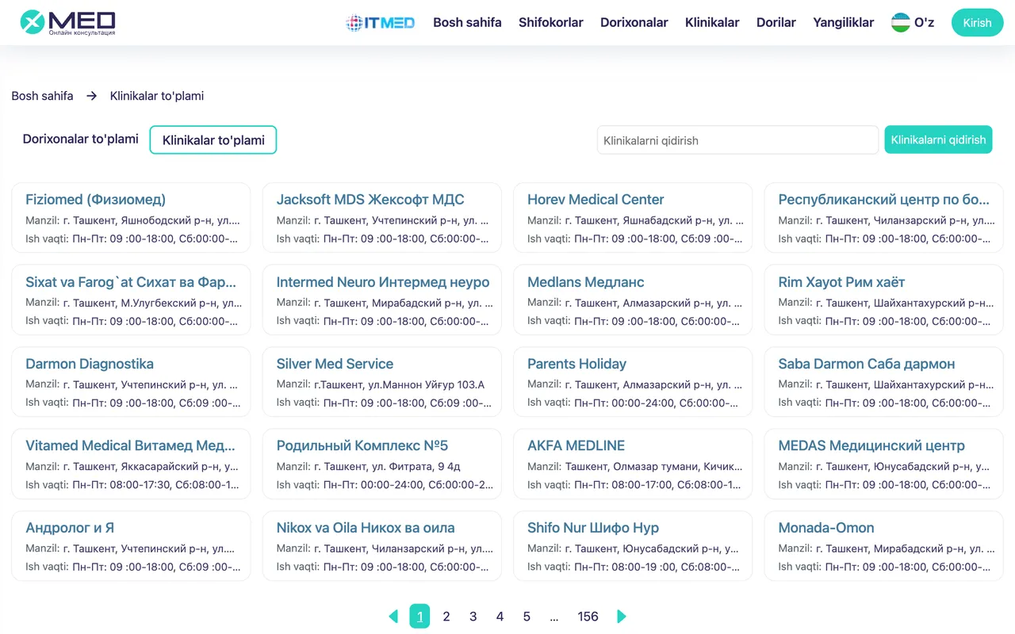Open Silver Med Service clinic
1015x634 pixels.
[x=382, y=382]
